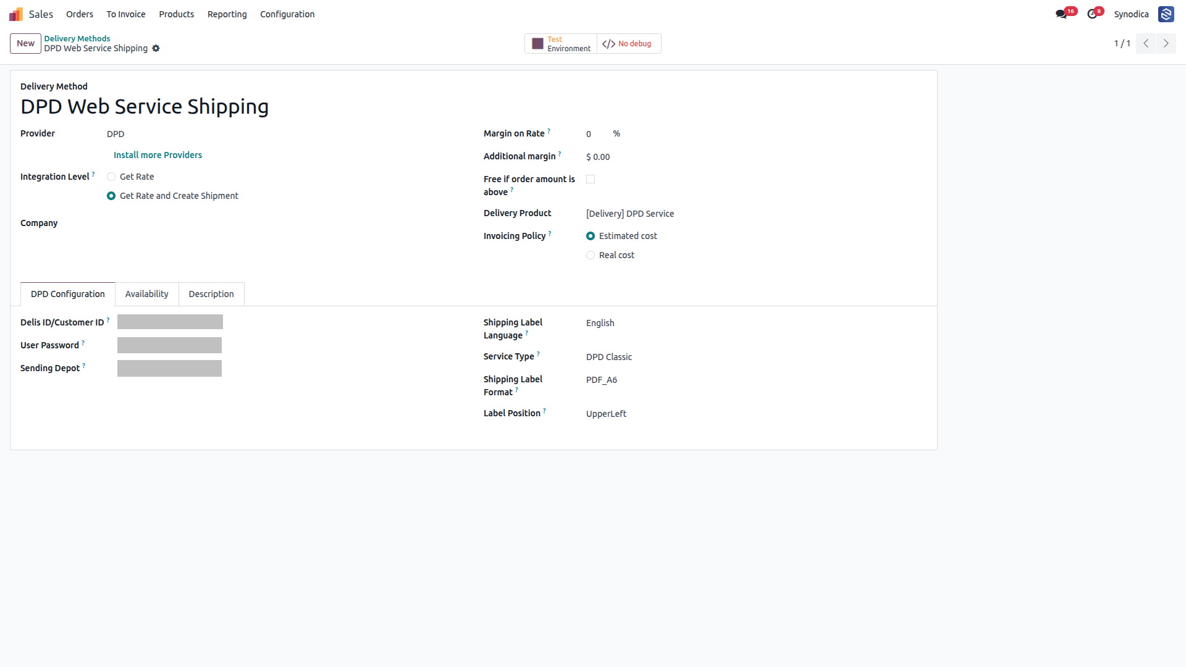Show help tooltip for Shipping Label Format
1186x667 pixels.
click(x=516, y=390)
